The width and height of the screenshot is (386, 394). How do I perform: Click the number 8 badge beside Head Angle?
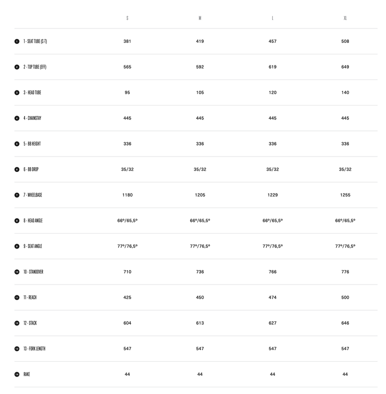17,221
